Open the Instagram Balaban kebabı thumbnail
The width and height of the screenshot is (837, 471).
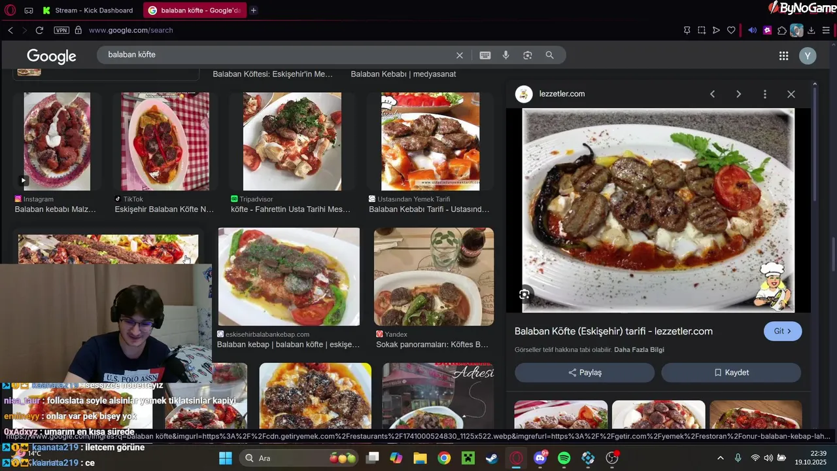click(x=57, y=141)
